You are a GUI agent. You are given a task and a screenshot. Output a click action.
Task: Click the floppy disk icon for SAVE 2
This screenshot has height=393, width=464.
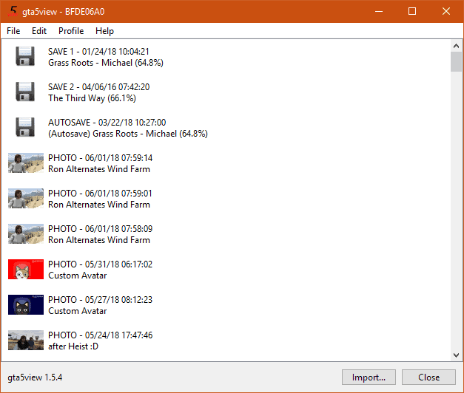pos(25,92)
